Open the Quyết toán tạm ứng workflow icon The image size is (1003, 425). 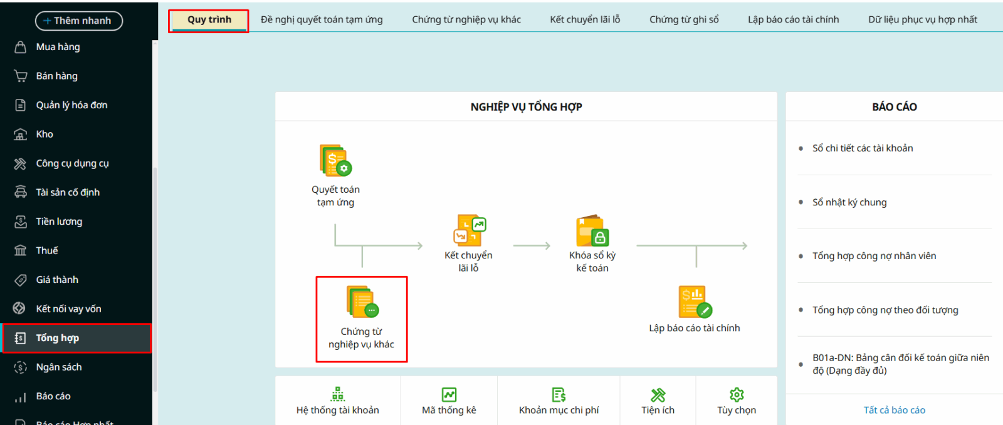pyautogui.click(x=335, y=161)
